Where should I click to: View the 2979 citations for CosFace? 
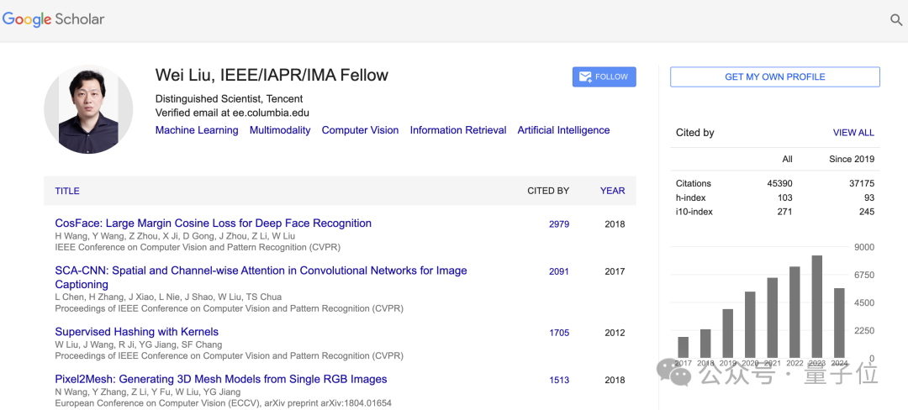559,224
